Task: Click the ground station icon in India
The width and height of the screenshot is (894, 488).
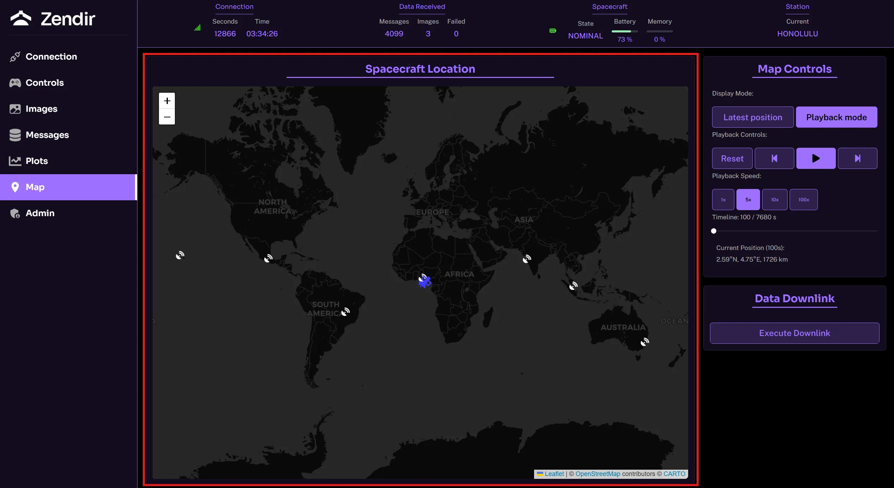Action: (527, 259)
